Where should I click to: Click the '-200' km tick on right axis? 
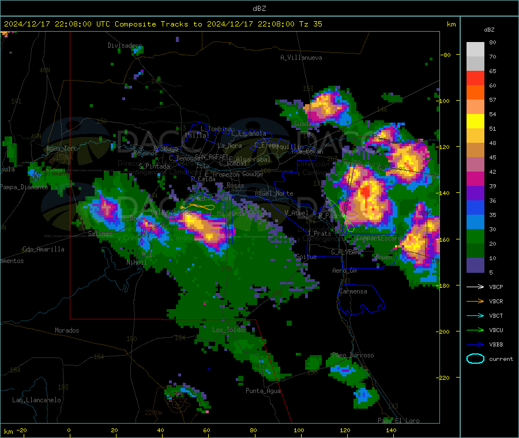pyautogui.click(x=445, y=332)
